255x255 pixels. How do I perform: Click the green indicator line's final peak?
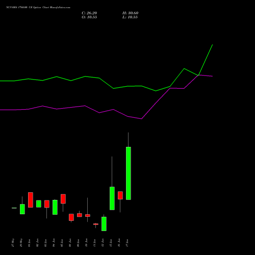(213, 45)
